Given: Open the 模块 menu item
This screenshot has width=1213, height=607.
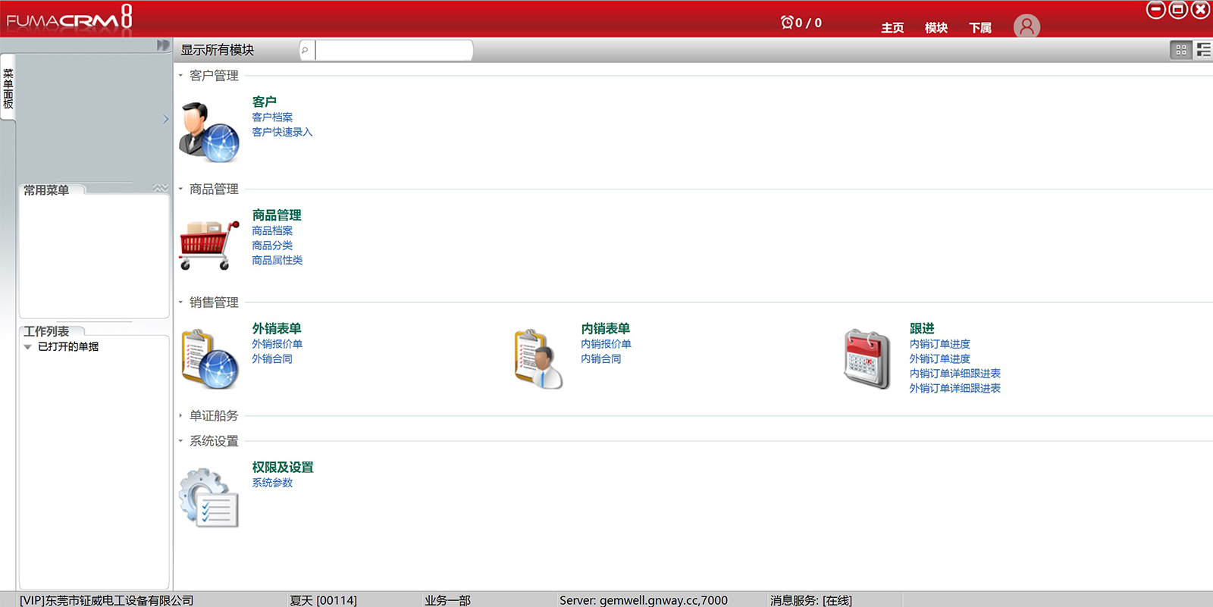Looking at the screenshot, I should (x=936, y=28).
